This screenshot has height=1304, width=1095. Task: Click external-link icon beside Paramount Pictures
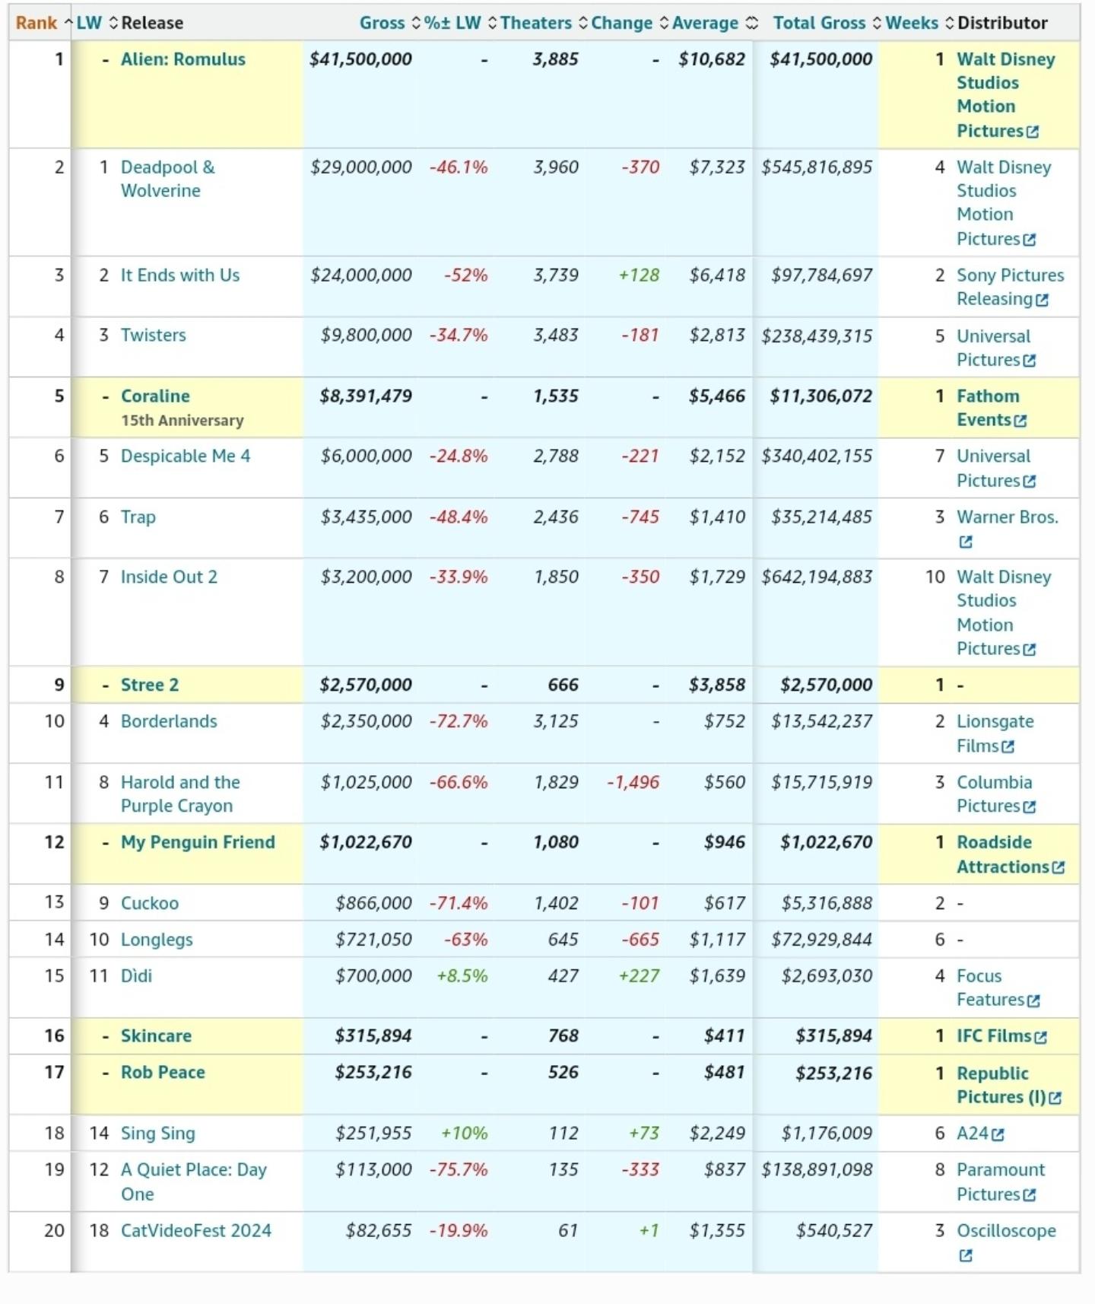coord(1030,1196)
